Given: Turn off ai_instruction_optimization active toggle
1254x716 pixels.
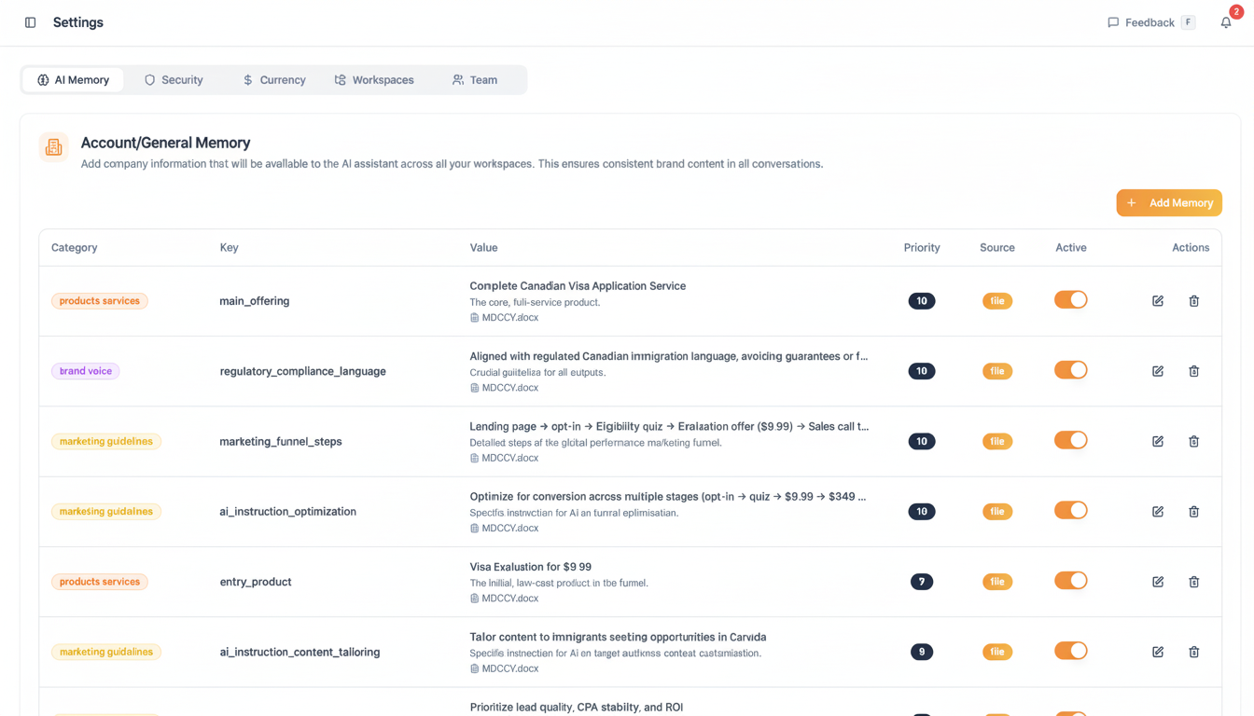Looking at the screenshot, I should 1070,511.
